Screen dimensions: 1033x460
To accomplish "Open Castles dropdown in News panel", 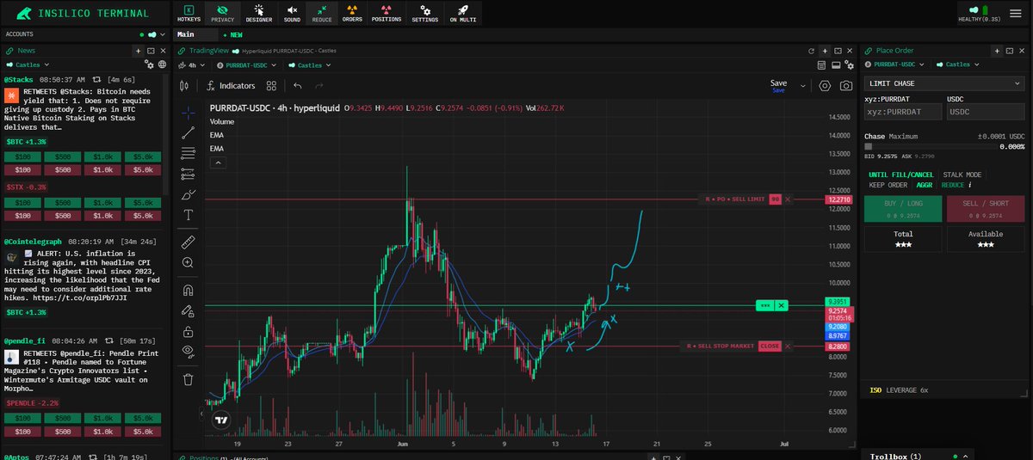I will [x=27, y=64].
